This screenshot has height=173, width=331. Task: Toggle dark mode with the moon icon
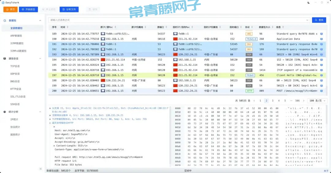point(309,2)
